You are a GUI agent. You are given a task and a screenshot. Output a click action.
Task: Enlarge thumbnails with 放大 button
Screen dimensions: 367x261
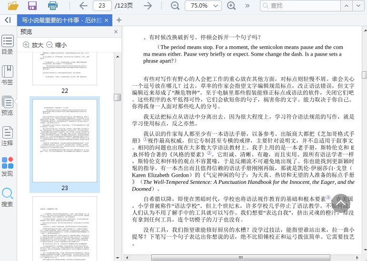tap(33, 45)
